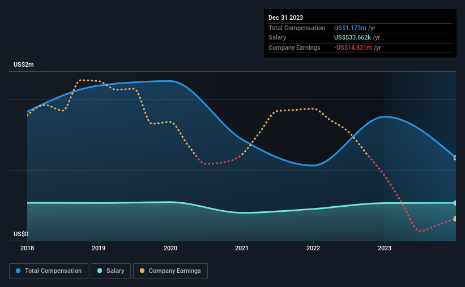Click the 2021 x-axis label
Viewport: 465px width, 287px height.
tap(242, 248)
